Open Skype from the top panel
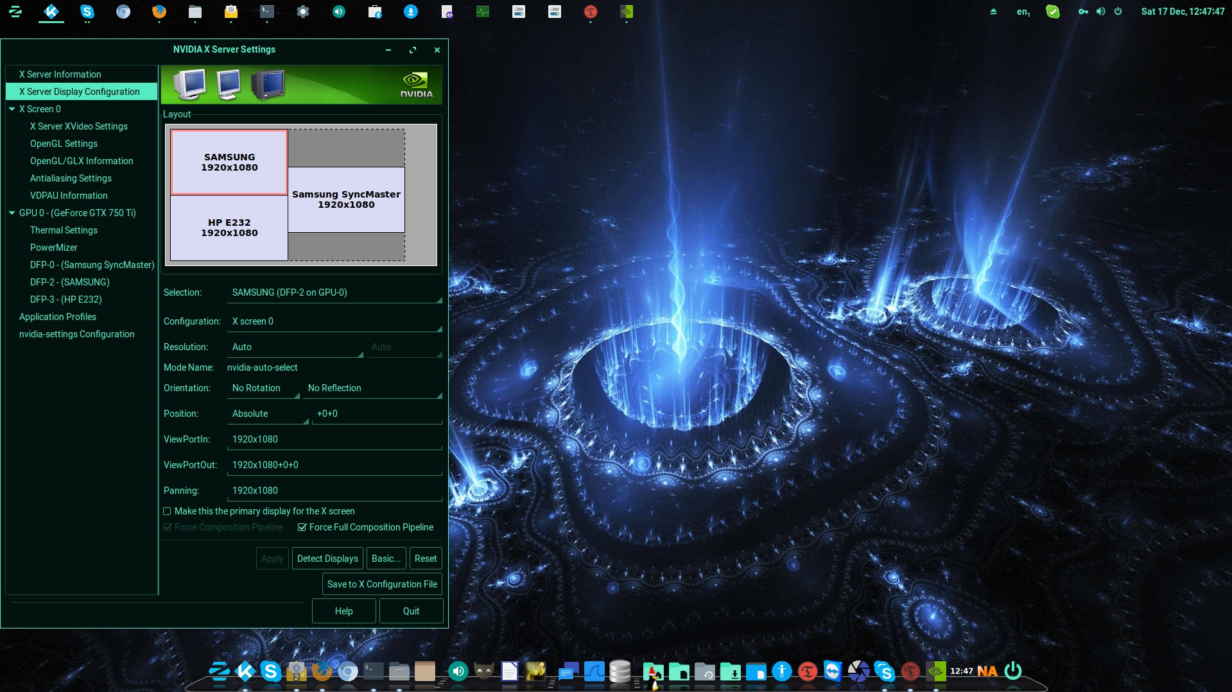1232x692 pixels. pyautogui.click(x=87, y=12)
